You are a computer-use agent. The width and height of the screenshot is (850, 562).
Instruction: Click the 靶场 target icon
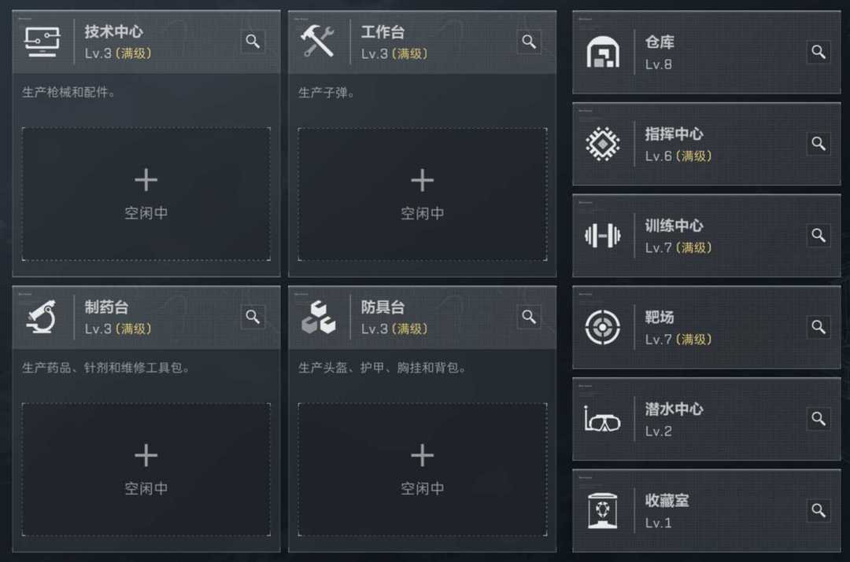click(x=602, y=328)
